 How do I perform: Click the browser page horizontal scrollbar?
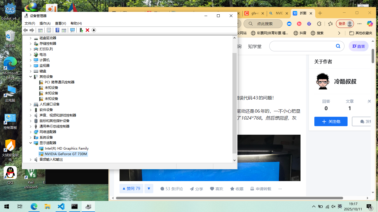pyautogui.click(x=229, y=198)
